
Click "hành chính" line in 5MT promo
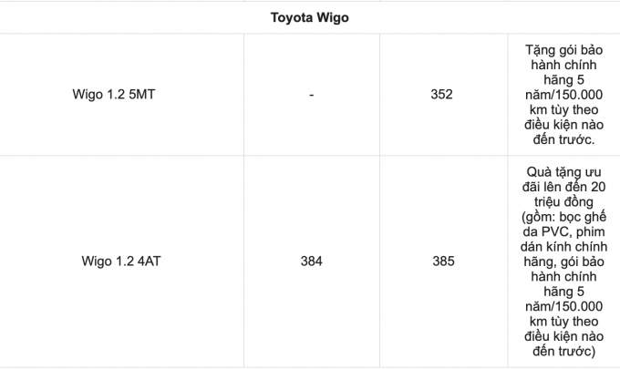pos(560,65)
